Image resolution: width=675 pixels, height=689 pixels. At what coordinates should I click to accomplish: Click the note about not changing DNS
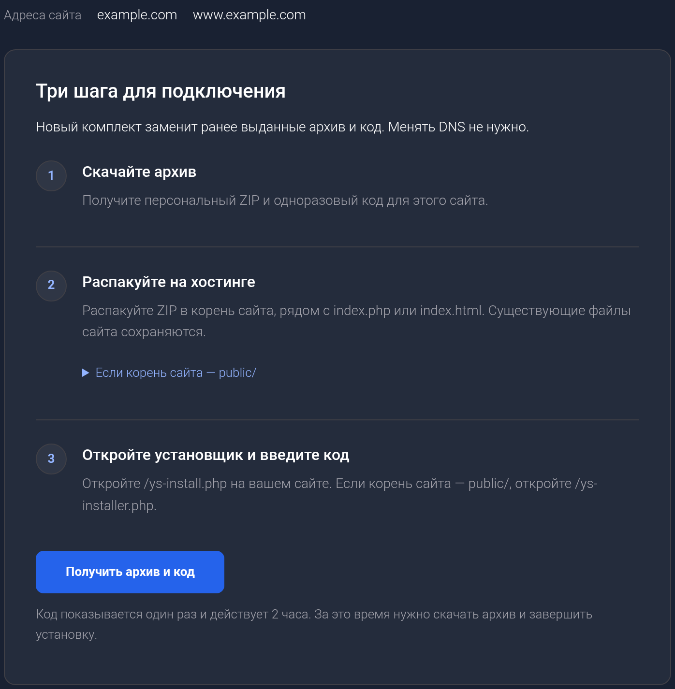(x=282, y=127)
